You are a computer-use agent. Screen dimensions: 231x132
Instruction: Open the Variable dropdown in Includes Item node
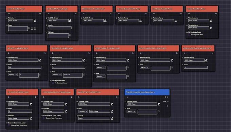tap(83, 111)
